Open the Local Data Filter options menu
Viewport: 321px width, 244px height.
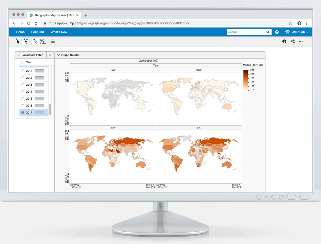(50, 55)
